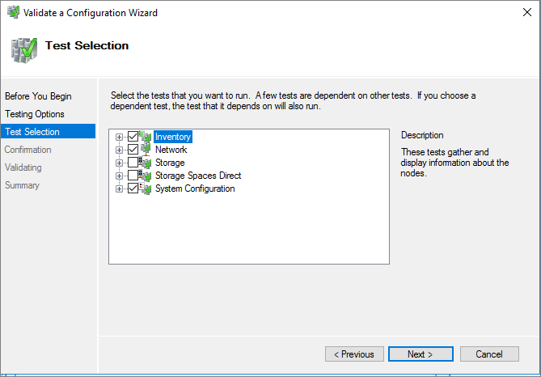
Task: Select the Network tree item label
Action: pos(171,150)
